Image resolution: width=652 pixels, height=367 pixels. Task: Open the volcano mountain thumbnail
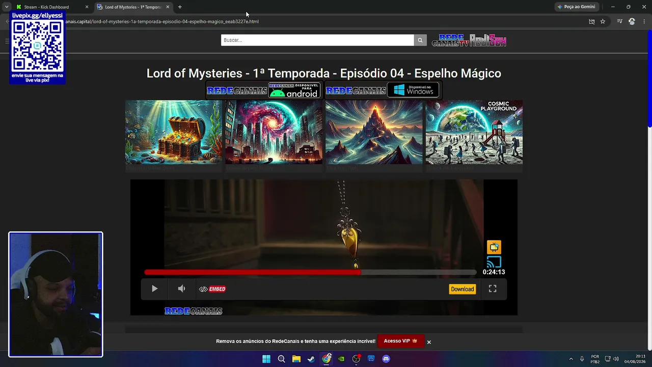(x=374, y=132)
